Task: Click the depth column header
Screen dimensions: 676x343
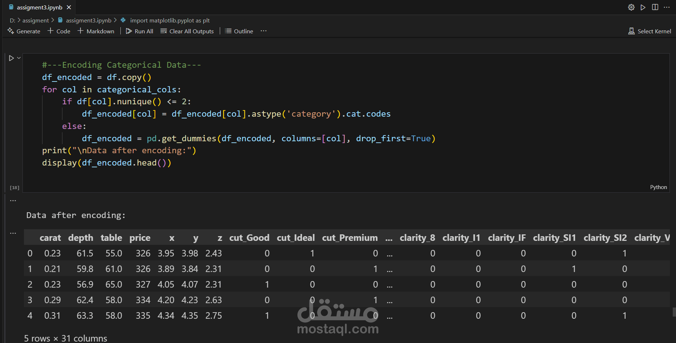Action: (x=81, y=238)
